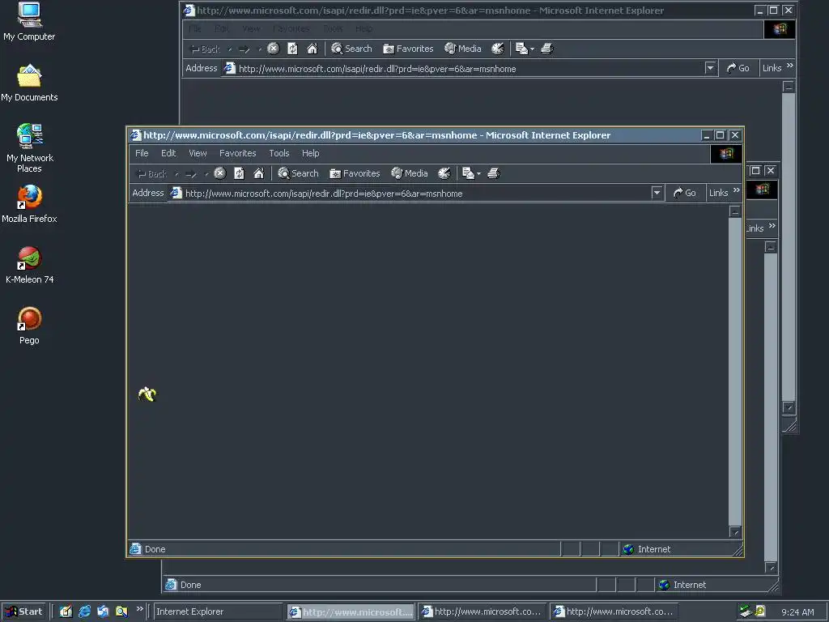This screenshot has width=829, height=622.
Task: Open Tools menu in front IE window
Action: [x=278, y=153]
